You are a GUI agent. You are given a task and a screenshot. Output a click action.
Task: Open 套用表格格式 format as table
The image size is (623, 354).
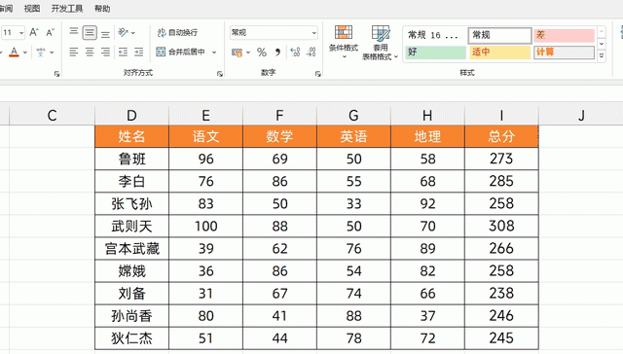pos(381,42)
